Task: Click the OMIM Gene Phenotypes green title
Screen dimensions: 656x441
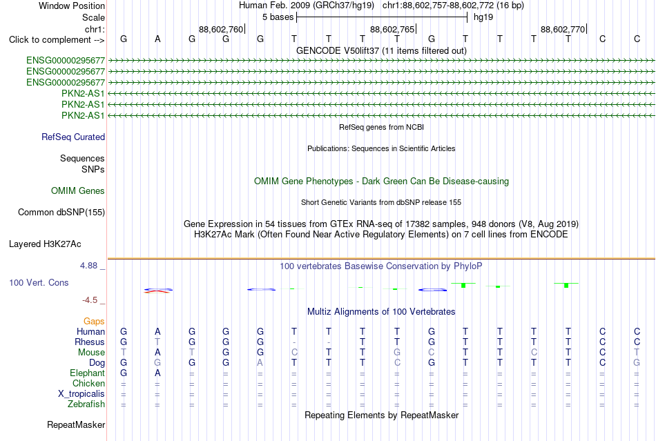Action: tap(381, 181)
